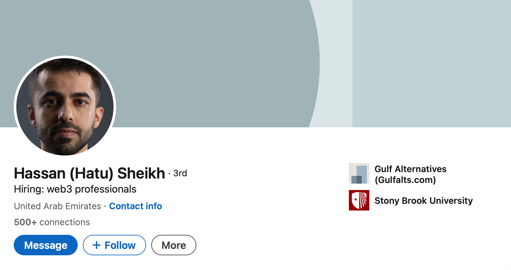This screenshot has width=511, height=270.
Task: Expand additional profile actions with More
Action: coord(174,245)
